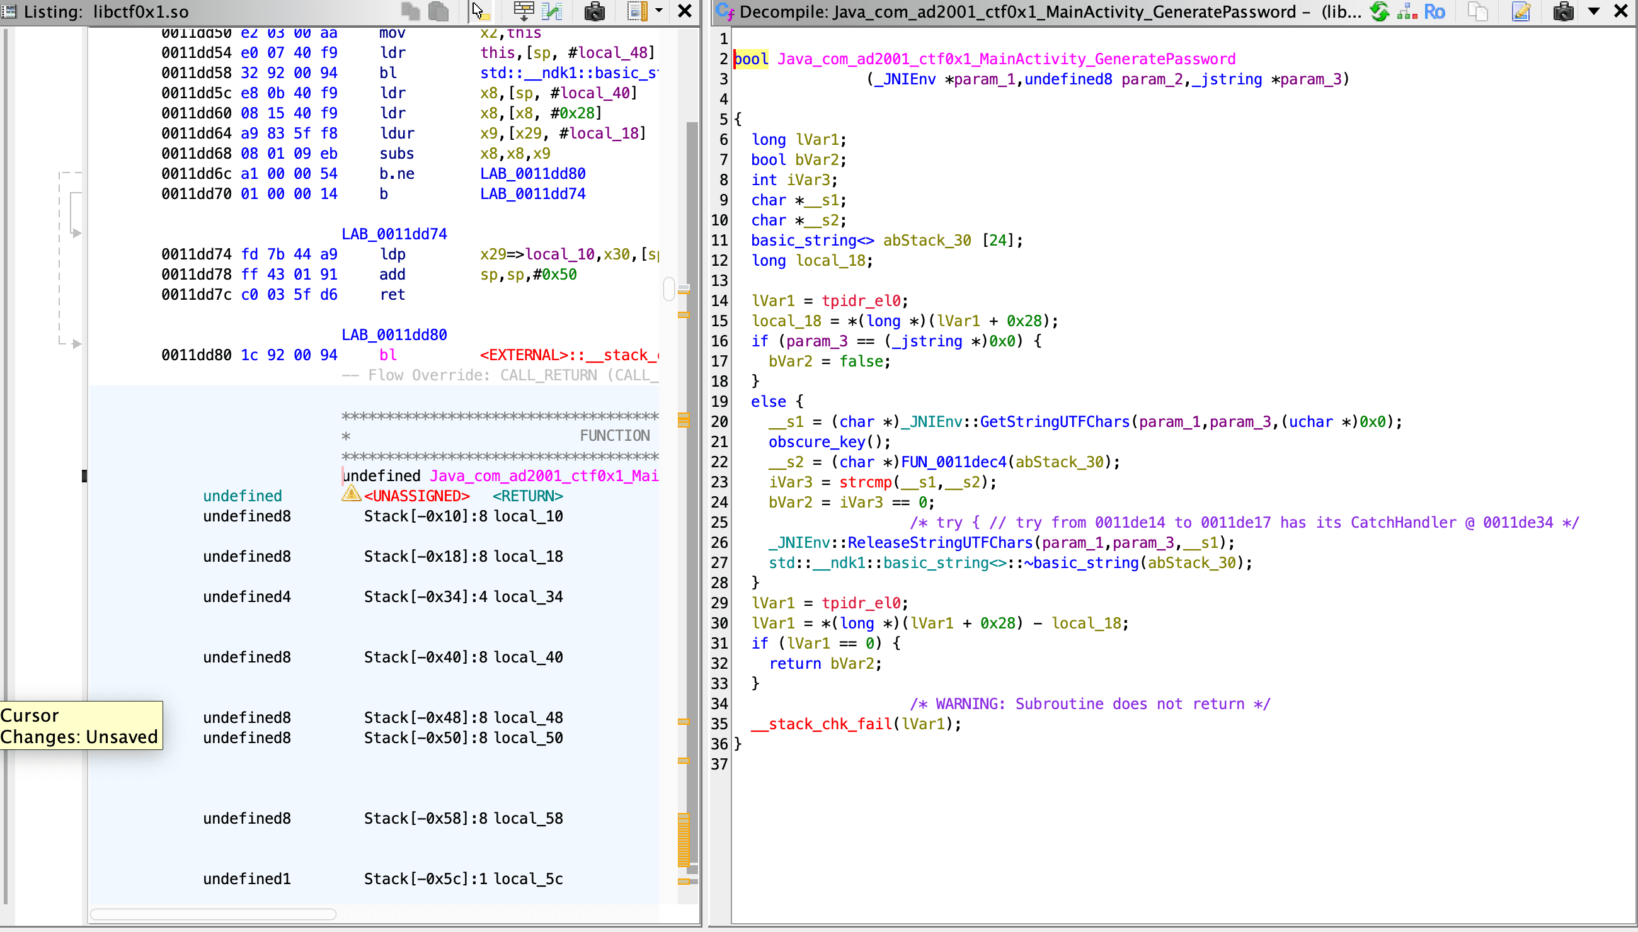The width and height of the screenshot is (1638, 932).
Task: Open the Decompile panel dropdown menu arrow
Action: click(x=1594, y=11)
